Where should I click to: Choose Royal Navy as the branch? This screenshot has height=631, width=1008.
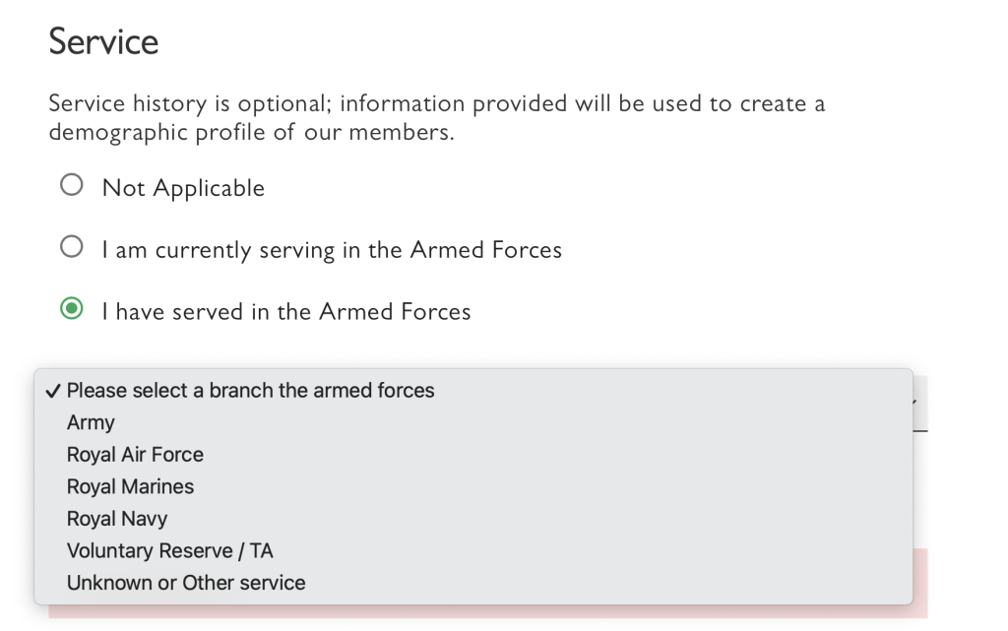point(117,519)
